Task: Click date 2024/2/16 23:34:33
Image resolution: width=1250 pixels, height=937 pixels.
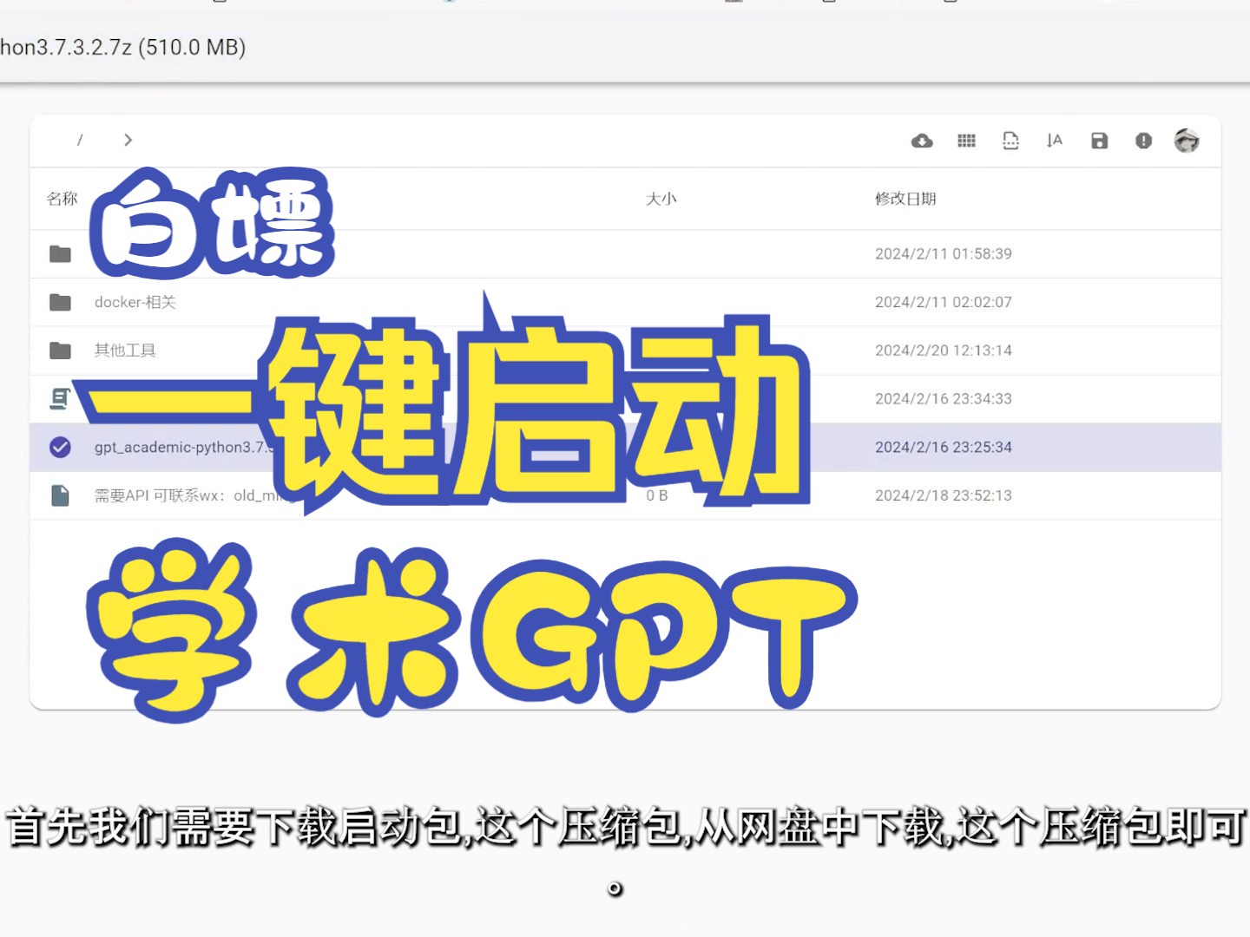Action: (x=944, y=399)
